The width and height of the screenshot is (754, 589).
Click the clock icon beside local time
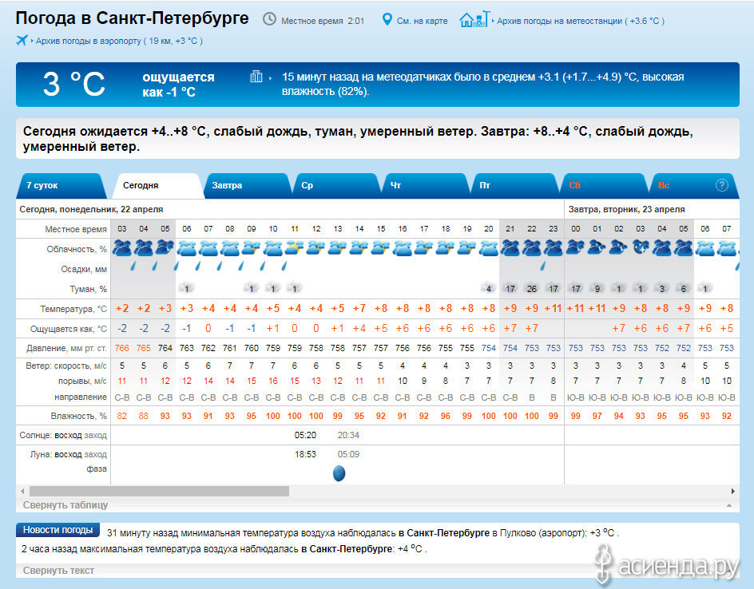(269, 19)
